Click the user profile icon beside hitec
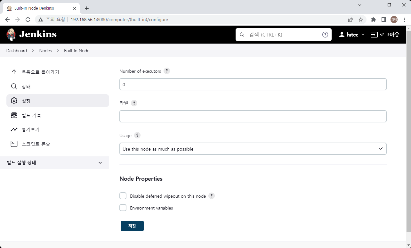 (342, 35)
